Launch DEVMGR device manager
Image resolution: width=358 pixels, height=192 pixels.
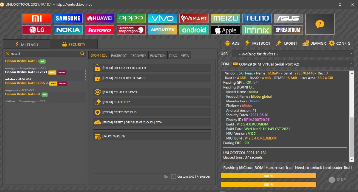click(x=314, y=43)
